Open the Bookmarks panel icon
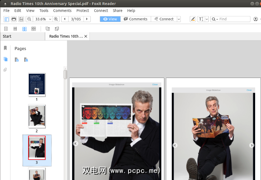Viewport: 261px width, 180px height. pos(5,48)
